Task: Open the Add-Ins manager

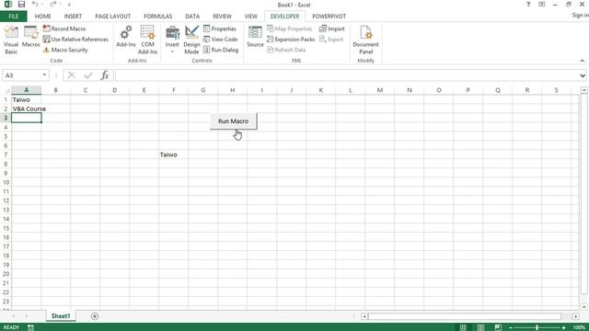Action: (x=126, y=37)
